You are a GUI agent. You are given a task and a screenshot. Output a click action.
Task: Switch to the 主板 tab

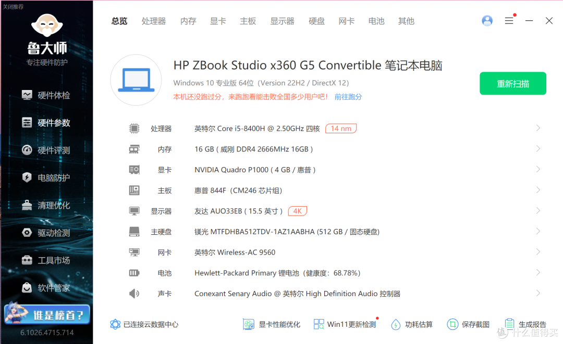pos(248,21)
